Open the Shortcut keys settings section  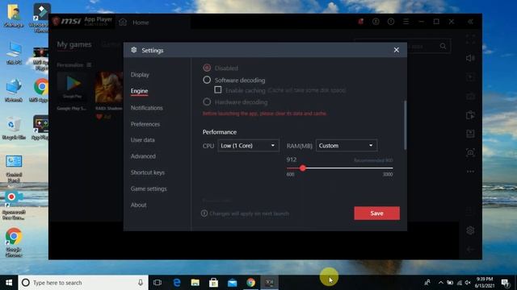[x=147, y=172]
